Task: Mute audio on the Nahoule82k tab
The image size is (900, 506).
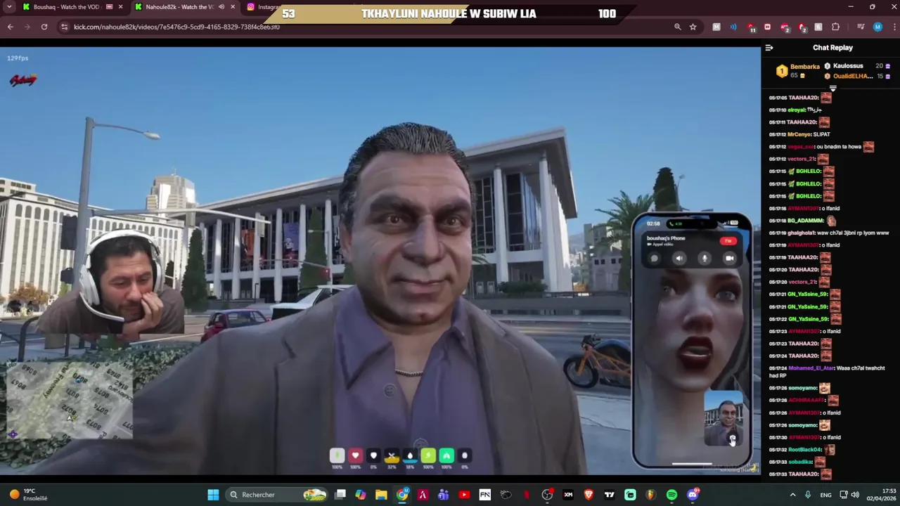Action: 221,7
